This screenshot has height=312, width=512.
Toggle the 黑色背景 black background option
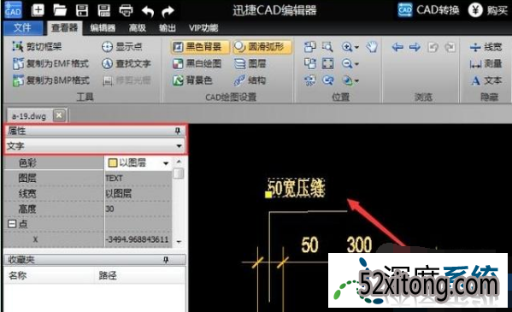(x=199, y=47)
